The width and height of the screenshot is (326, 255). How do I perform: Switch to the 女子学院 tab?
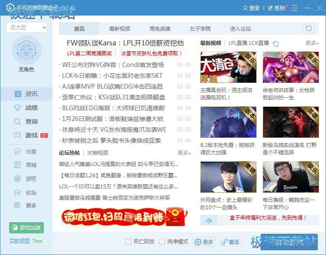(200, 29)
